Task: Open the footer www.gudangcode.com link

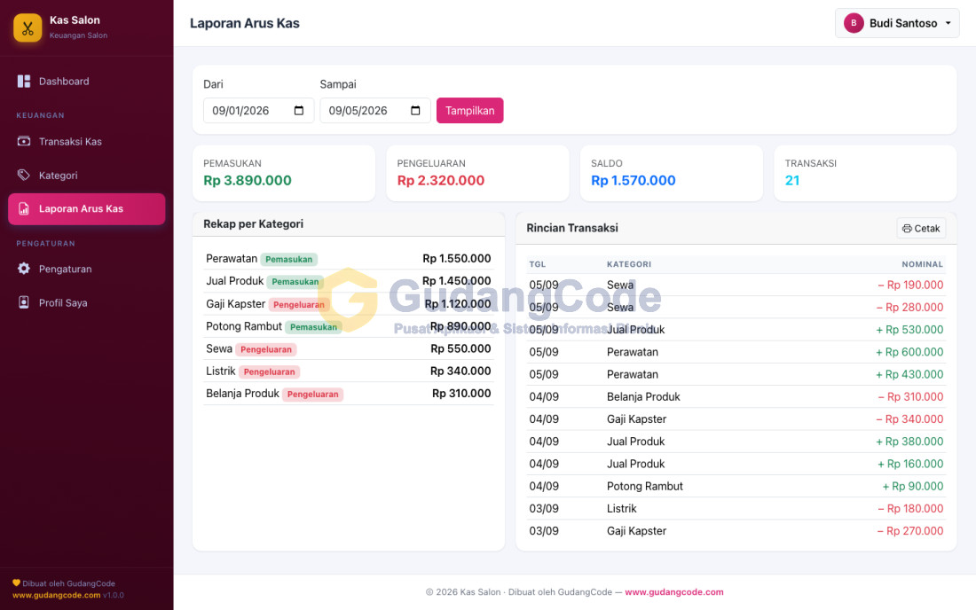Action: (x=674, y=592)
